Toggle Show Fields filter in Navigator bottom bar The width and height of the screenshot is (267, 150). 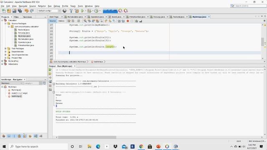point(9,136)
